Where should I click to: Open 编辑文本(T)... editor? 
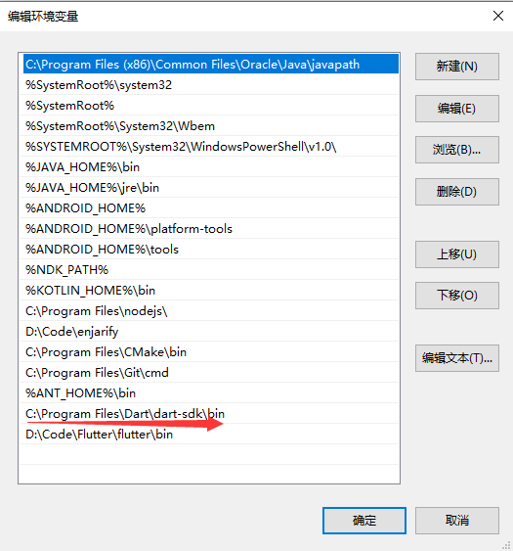(457, 358)
